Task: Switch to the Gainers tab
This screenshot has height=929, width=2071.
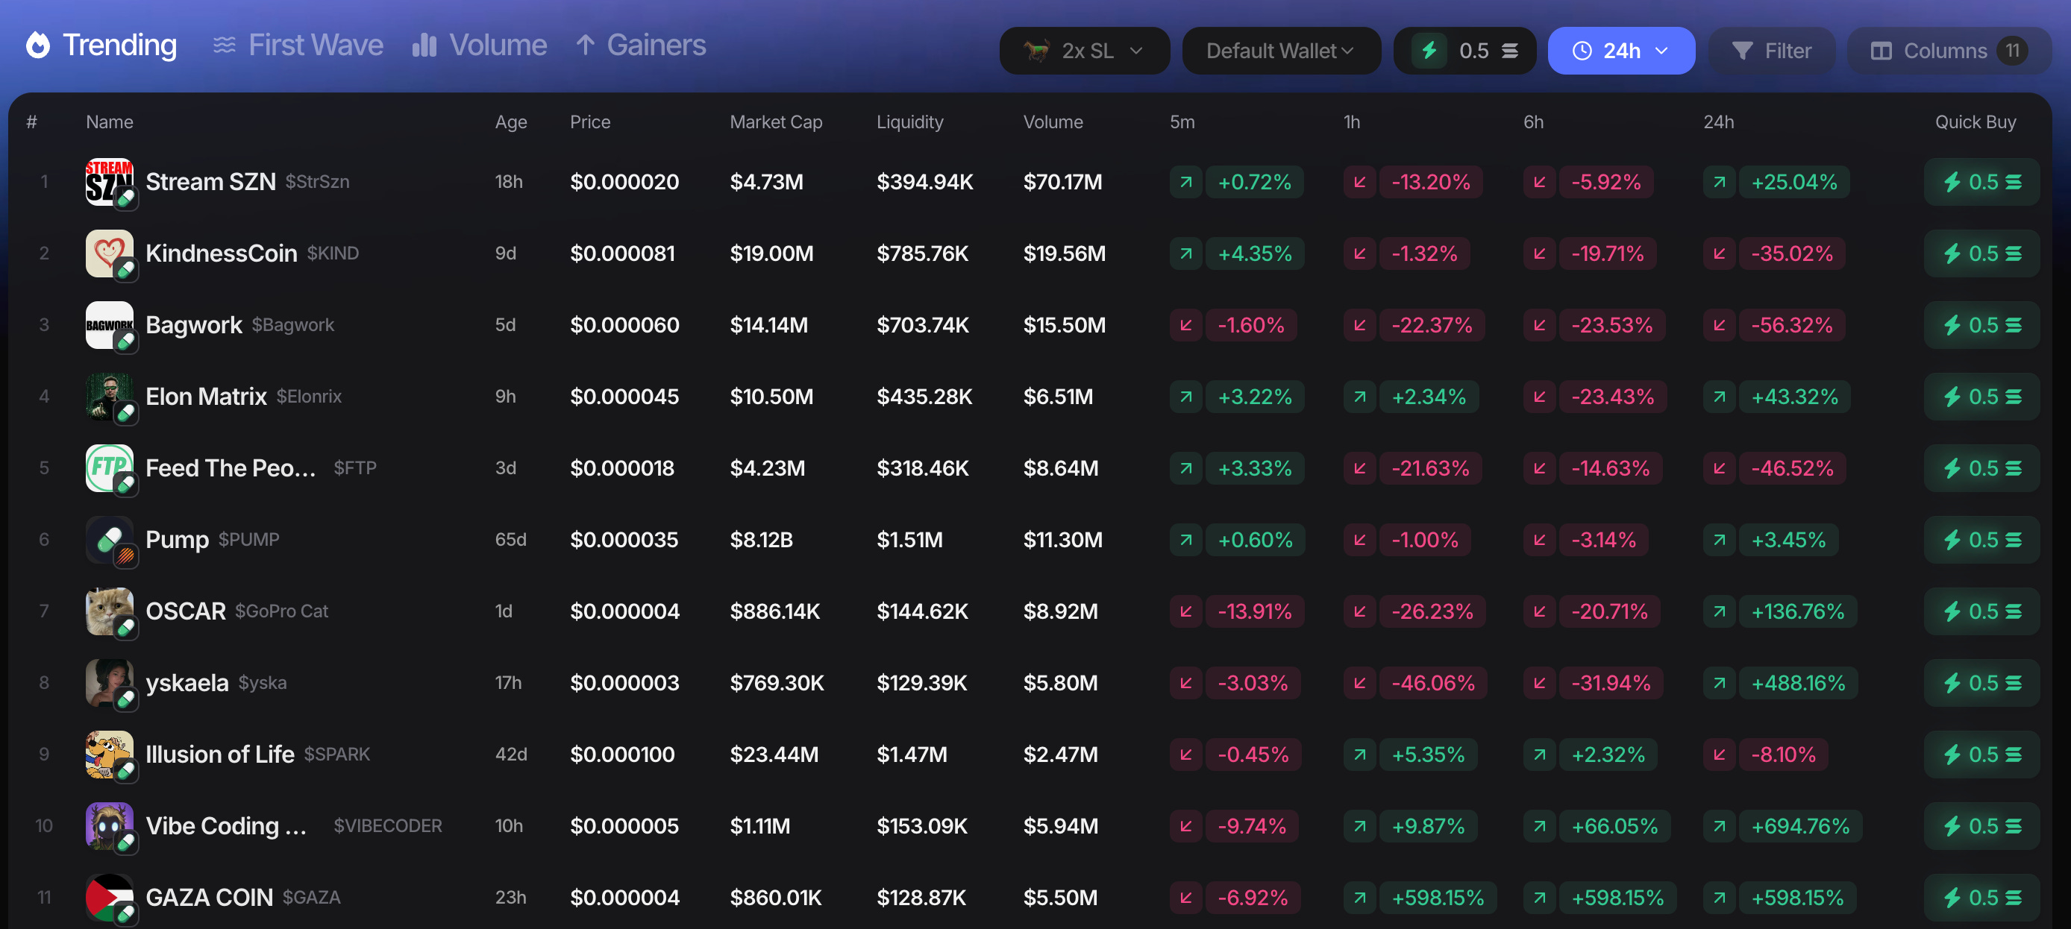Action: coord(641,45)
